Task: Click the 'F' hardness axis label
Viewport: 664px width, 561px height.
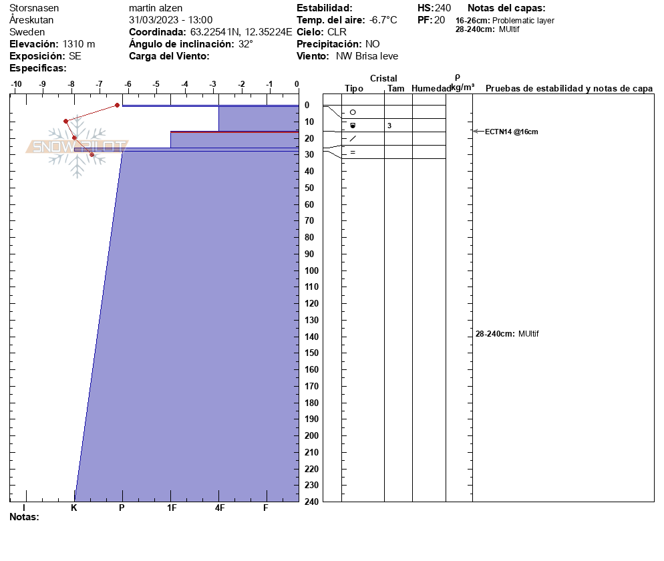Action: [x=265, y=508]
